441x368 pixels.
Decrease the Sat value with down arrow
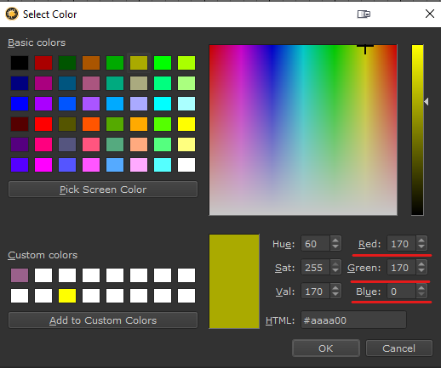335,270
